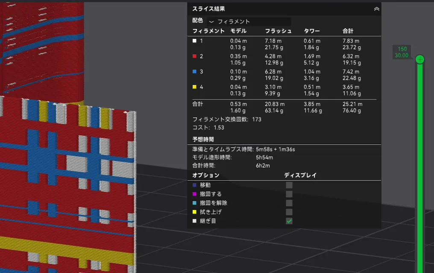The width and height of the screenshot is (434, 273).
Task: Click grand total value 76.40 g
Action: point(352,110)
